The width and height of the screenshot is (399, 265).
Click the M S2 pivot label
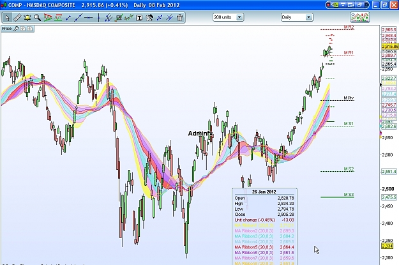coord(349,169)
